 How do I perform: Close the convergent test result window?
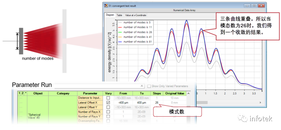click(261, 6)
